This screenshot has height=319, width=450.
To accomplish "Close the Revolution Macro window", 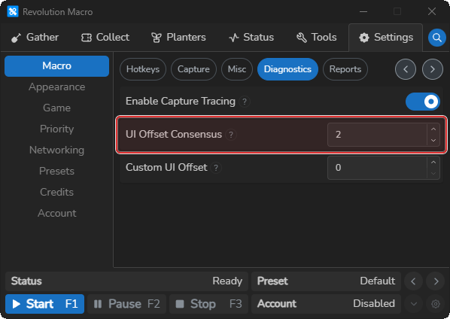I will [x=432, y=12].
